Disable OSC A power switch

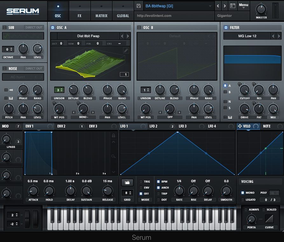click(x=53, y=28)
